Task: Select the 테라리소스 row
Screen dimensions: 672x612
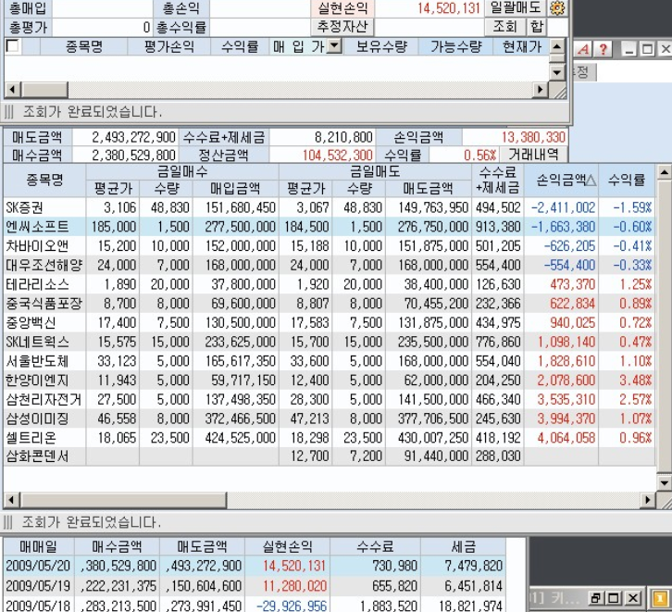Action: (329, 284)
